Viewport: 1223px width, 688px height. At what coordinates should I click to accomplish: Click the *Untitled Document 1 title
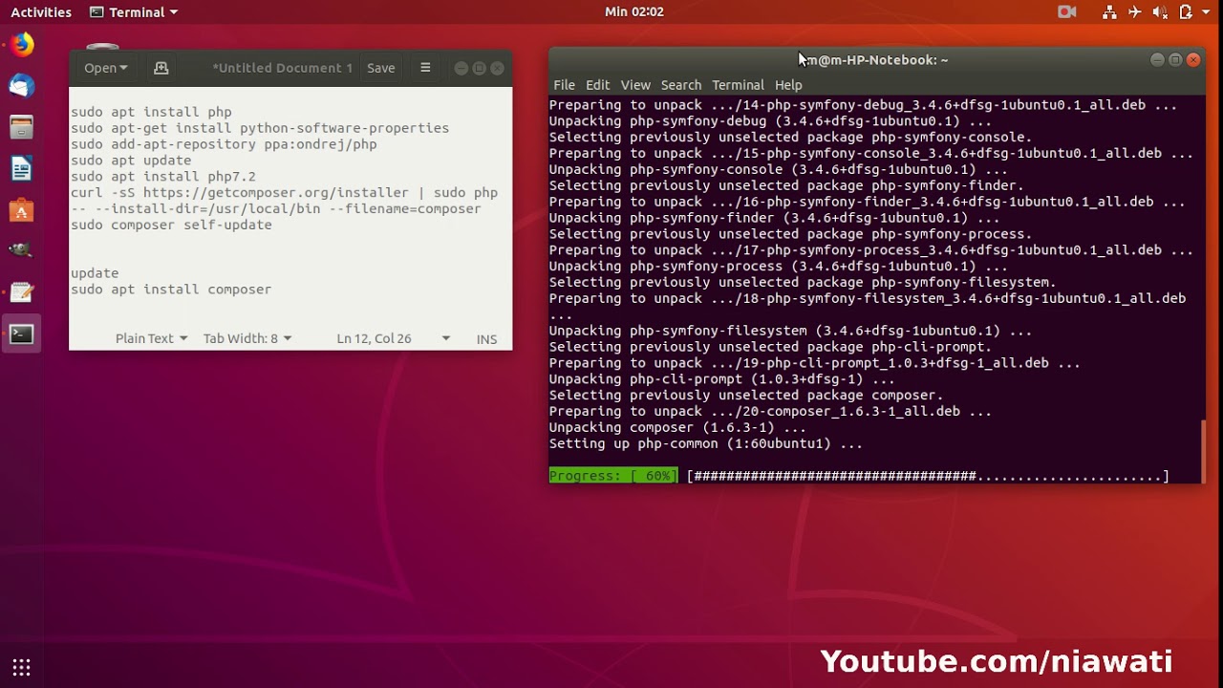282,68
